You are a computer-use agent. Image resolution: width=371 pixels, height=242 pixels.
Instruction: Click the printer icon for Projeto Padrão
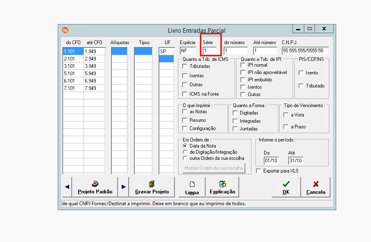tap(95, 184)
